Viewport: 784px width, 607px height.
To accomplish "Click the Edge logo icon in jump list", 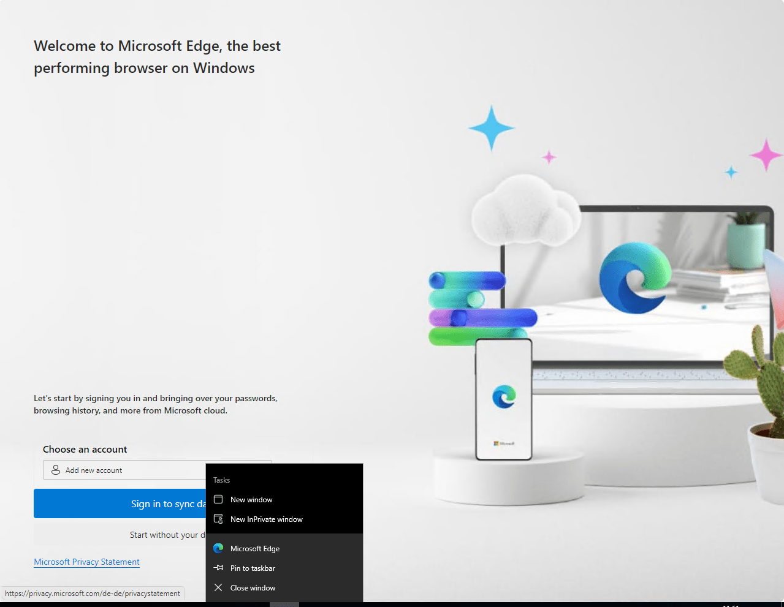I will tap(218, 548).
